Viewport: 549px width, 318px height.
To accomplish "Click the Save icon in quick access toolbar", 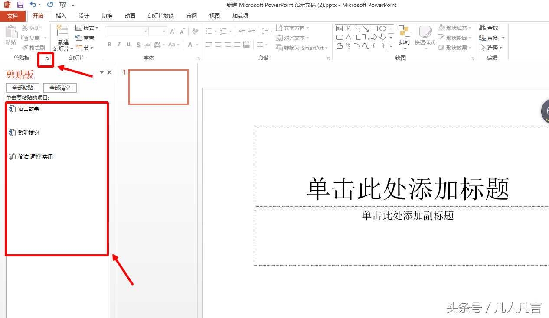I will tap(20, 5).
